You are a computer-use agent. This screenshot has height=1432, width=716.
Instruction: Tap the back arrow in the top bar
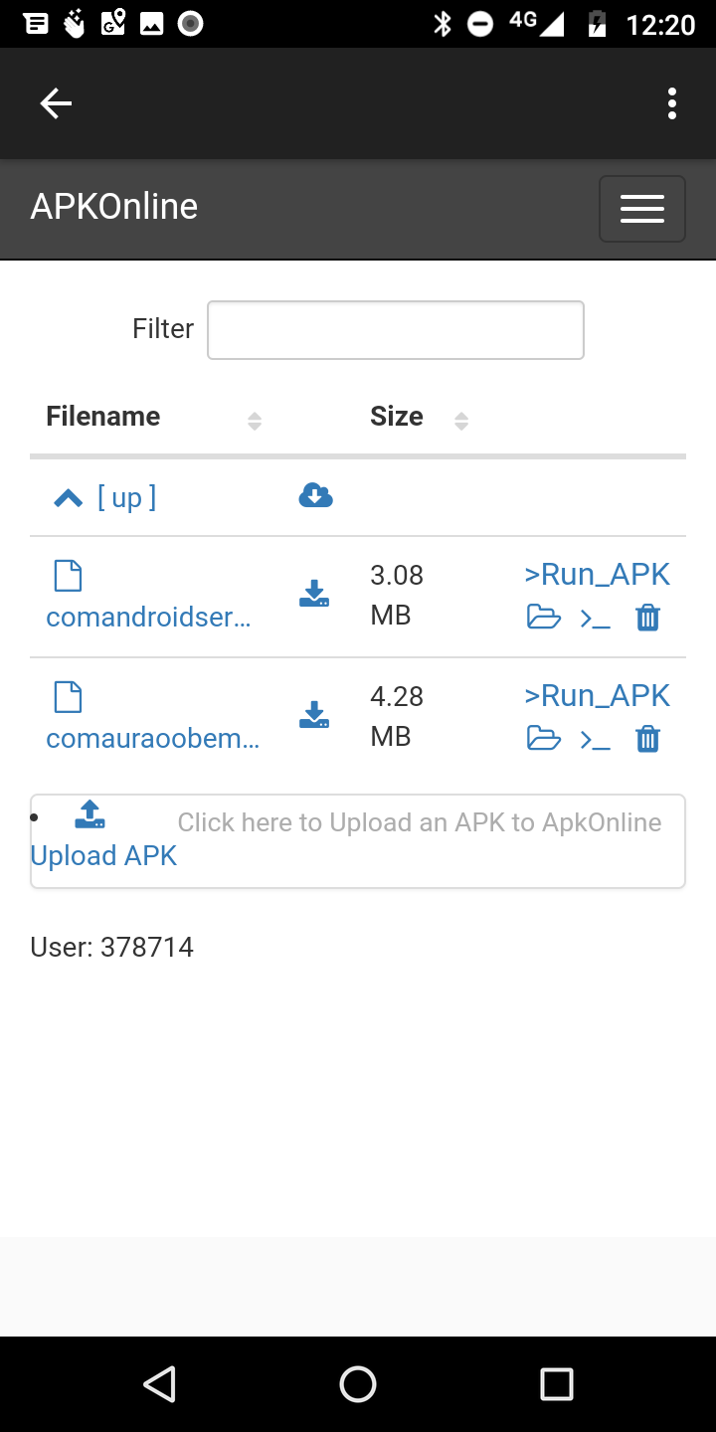[56, 103]
